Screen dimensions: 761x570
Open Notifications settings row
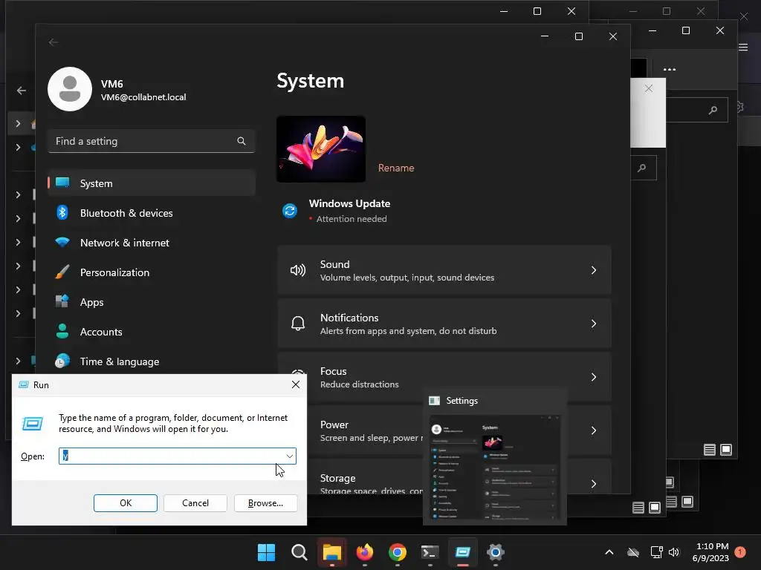444,324
